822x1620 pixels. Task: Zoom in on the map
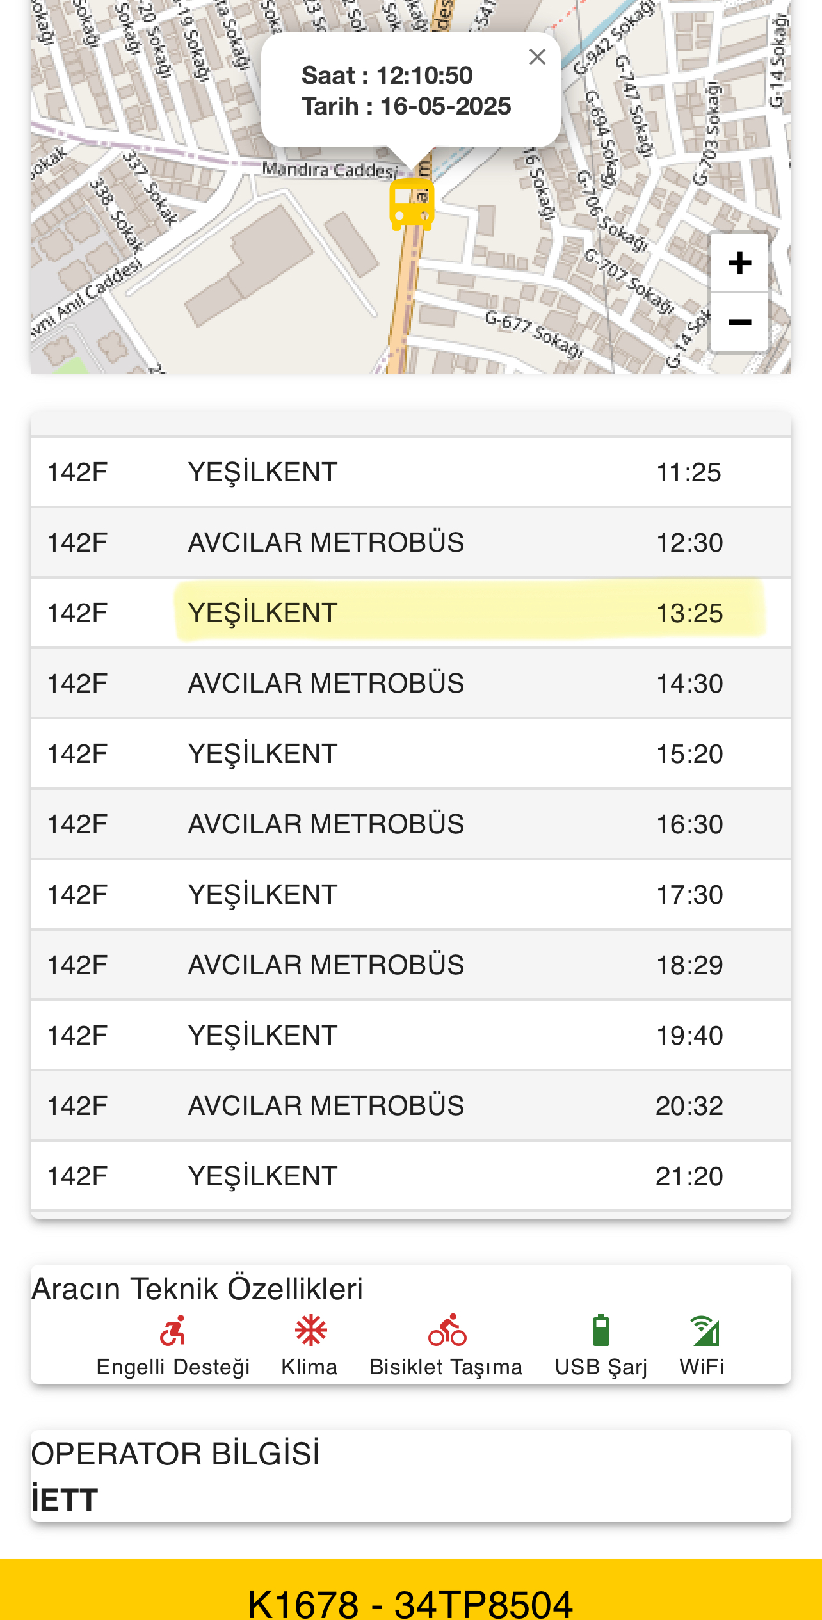point(739,262)
